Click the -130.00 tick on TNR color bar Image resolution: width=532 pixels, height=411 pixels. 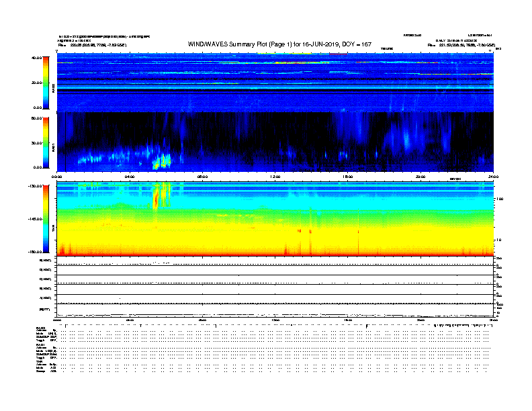click(x=36, y=186)
